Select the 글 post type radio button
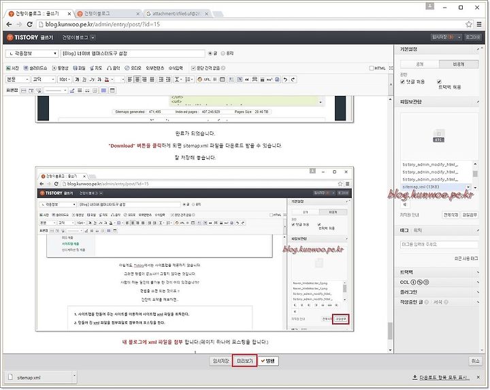This screenshot has height=390, width=490. tap(210, 54)
